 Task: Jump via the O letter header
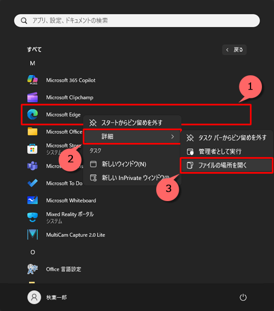coord(33,252)
